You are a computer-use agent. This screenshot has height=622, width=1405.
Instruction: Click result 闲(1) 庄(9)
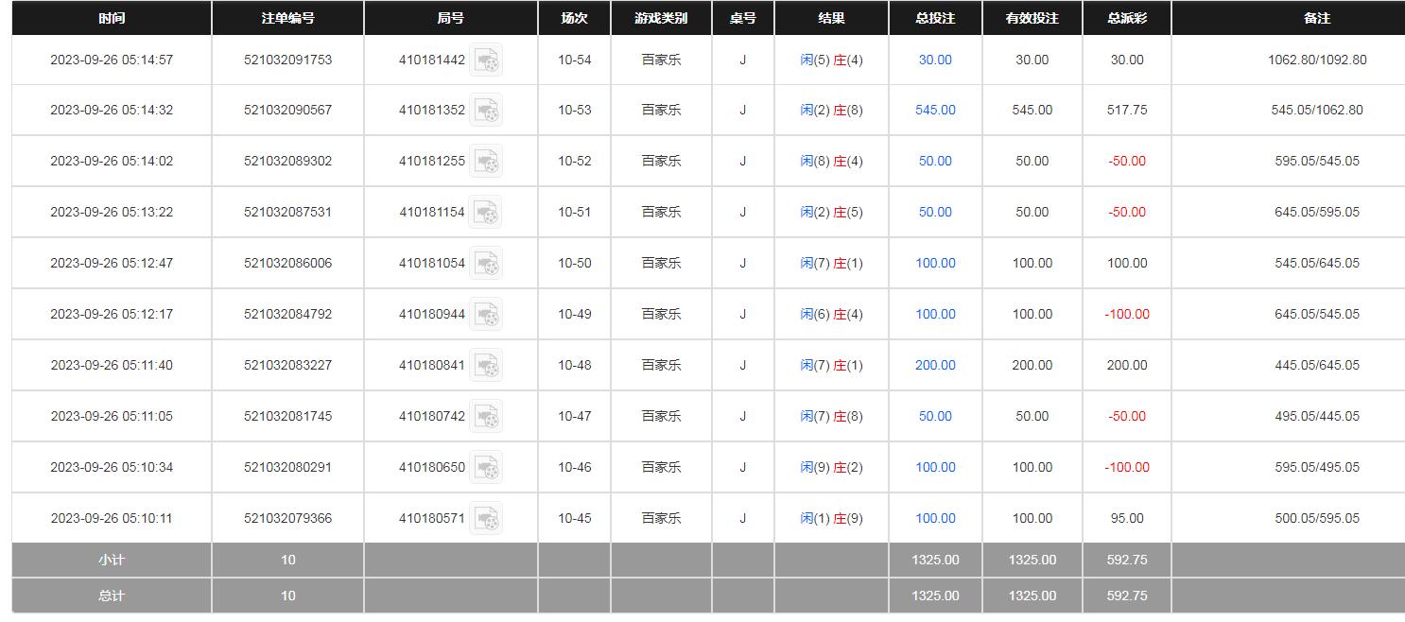click(x=831, y=518)
